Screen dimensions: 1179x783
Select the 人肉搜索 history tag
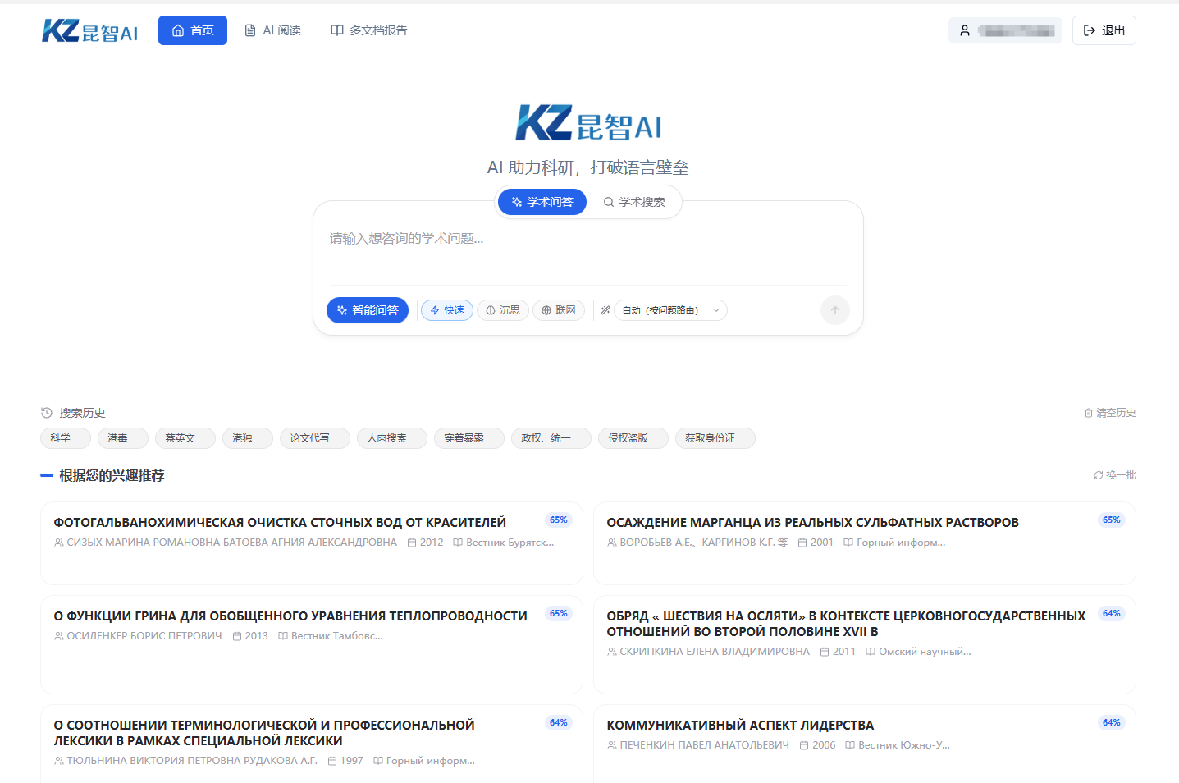[x=392, y=438]
